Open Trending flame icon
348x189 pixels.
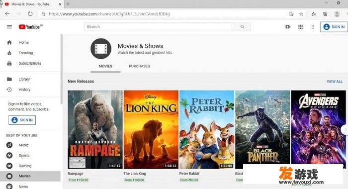pyautogui.click(x=9, y=53)
